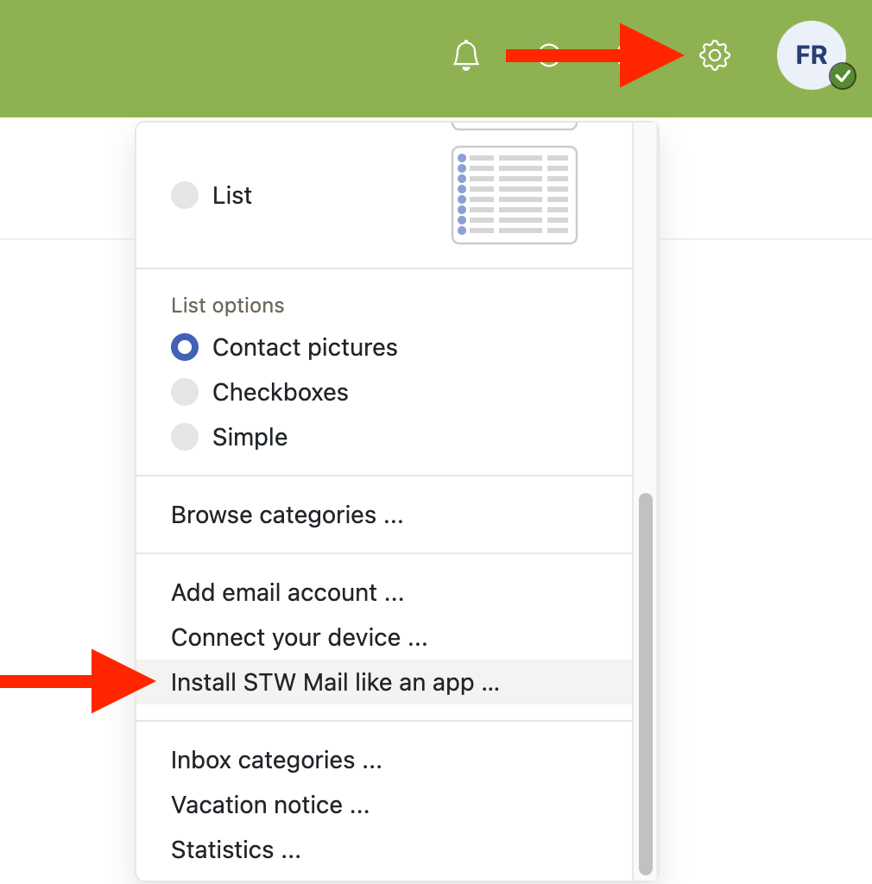Select the Simple list option
Screen dimensions: 872x884
click(185, 437)
